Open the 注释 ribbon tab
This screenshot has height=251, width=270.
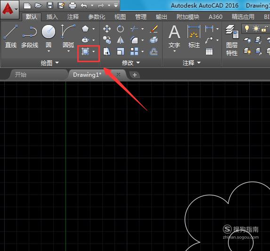73,17
